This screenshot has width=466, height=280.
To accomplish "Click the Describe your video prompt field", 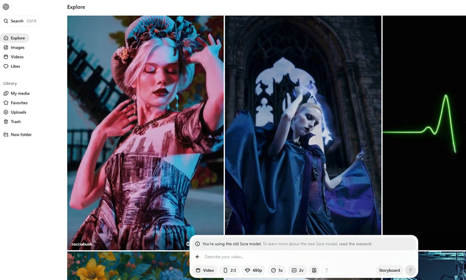I will [x=300, y=257].
